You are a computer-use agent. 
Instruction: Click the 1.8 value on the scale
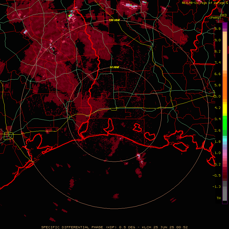pyautogui.click(x=218, y=142)
